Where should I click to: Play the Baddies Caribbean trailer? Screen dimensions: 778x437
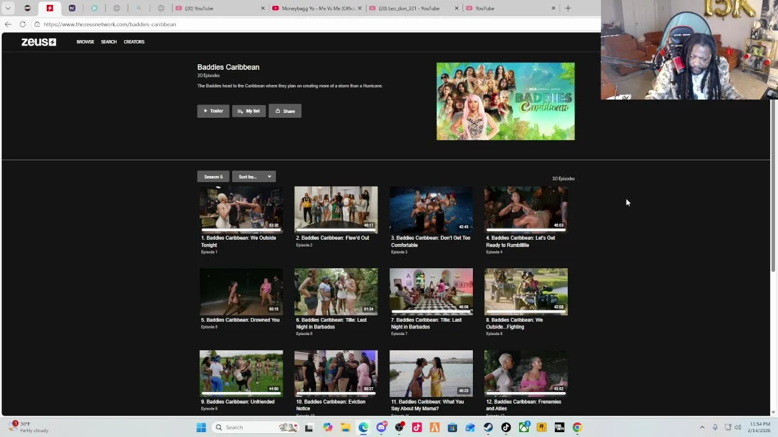(213, 111)
